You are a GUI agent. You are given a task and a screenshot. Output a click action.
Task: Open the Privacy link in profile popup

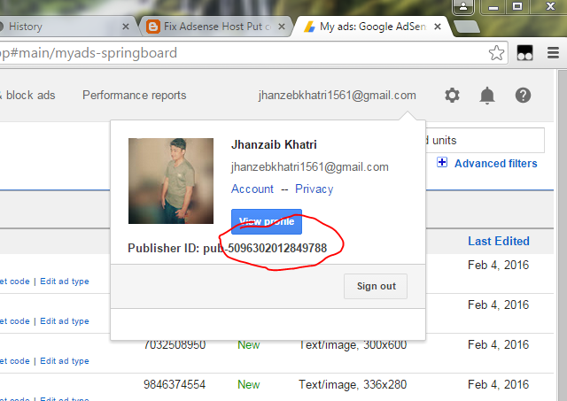[314, 189]
